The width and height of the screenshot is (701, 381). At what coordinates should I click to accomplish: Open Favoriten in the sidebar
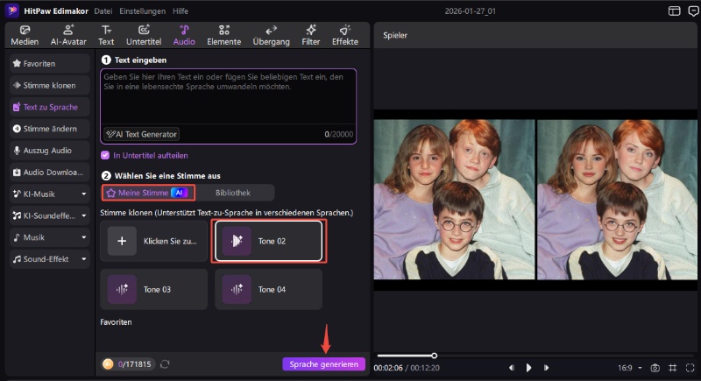pyautogui.click(x=50, y=63)
